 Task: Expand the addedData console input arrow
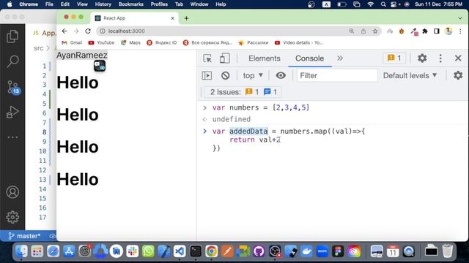pos(205,131)
